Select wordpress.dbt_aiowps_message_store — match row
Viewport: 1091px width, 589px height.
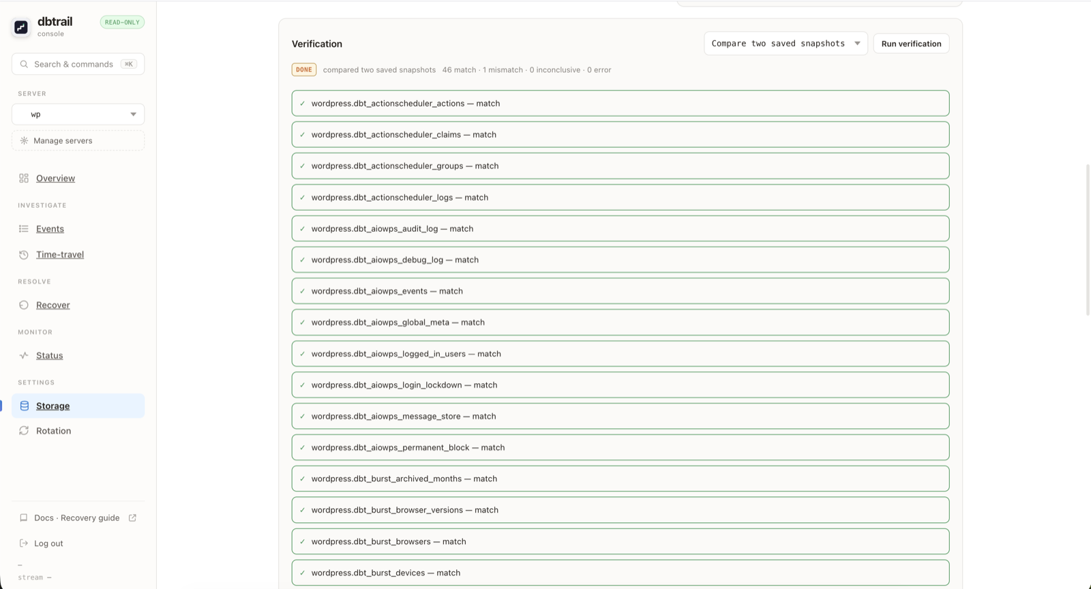pyautogui.click(x=621, y=417)
